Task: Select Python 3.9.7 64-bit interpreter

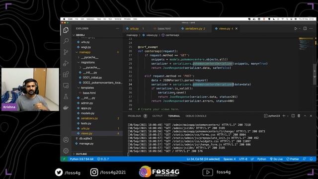Action: click(81, 159)
